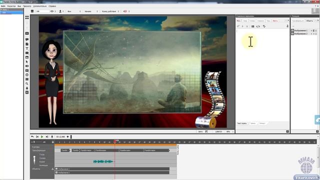Image resolution: width=320 pixels, height=180 pixels.
Task: Click the black eye icon in top toolbar
Action: 52,11
